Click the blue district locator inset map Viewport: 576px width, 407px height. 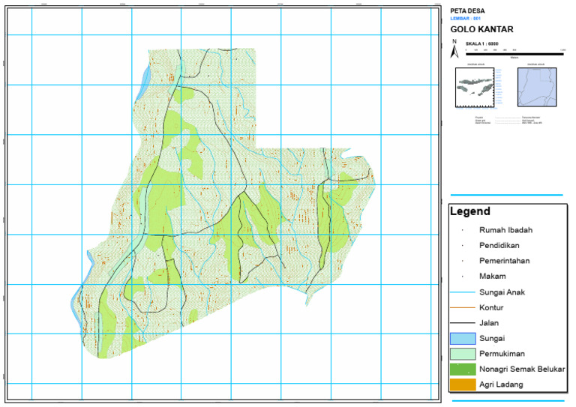coord(538,87)
